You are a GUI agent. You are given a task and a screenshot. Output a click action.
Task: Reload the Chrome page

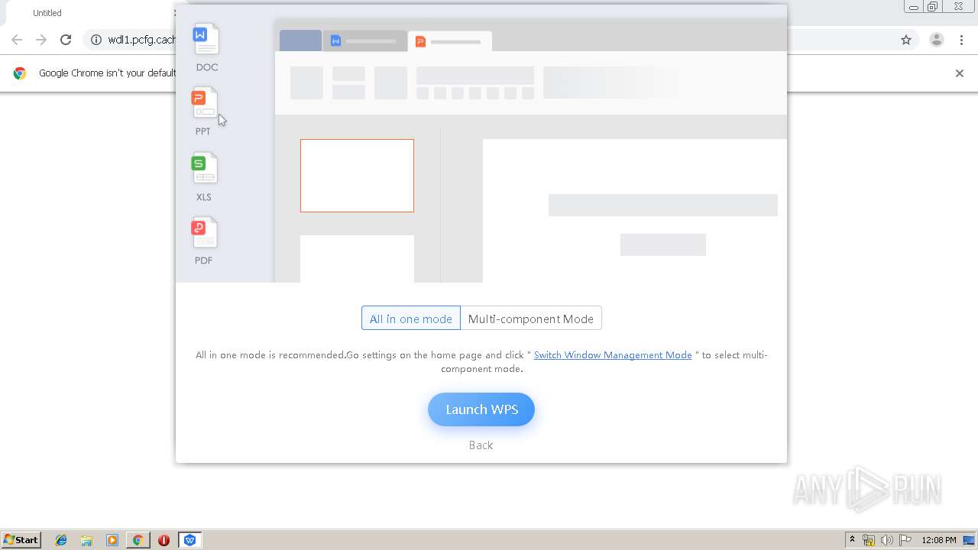click(x=66, y=40)
